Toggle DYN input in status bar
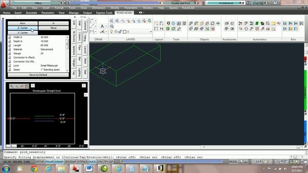The height and width of the screenshot is (173, 308). tap(100, 161)
